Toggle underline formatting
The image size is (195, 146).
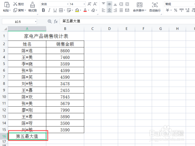[55, 10]
